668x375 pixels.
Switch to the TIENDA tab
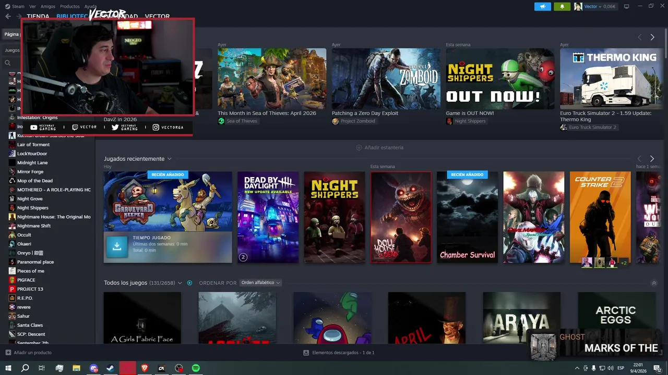[38, 16]
